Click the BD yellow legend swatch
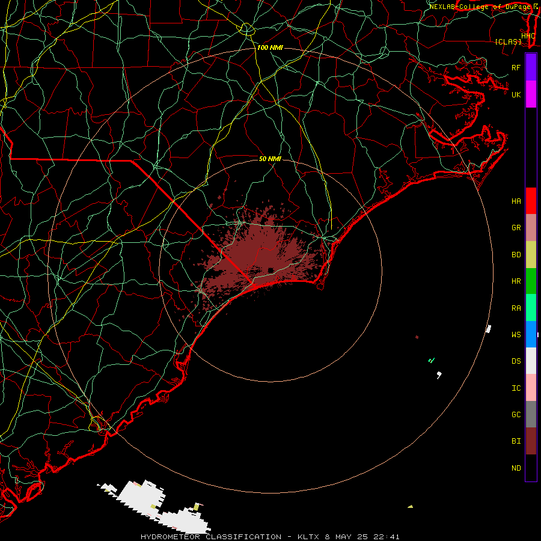This screenshot has width=541, height=541. tap(531, 255)
